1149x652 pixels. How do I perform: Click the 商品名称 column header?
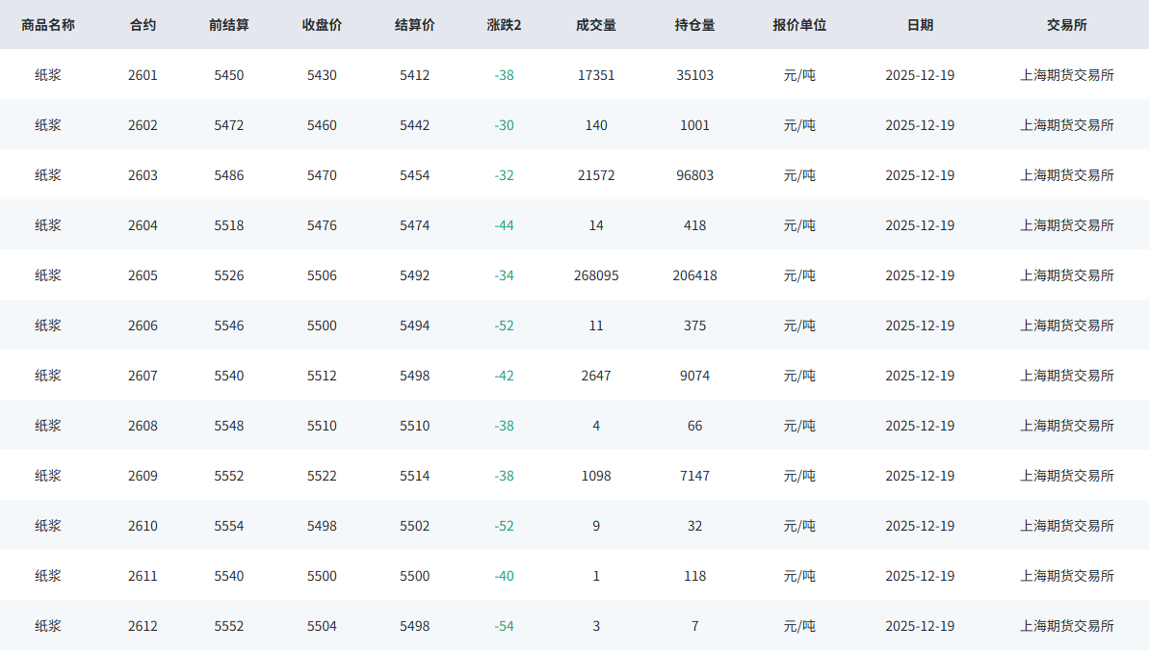[x=48, y=25]
